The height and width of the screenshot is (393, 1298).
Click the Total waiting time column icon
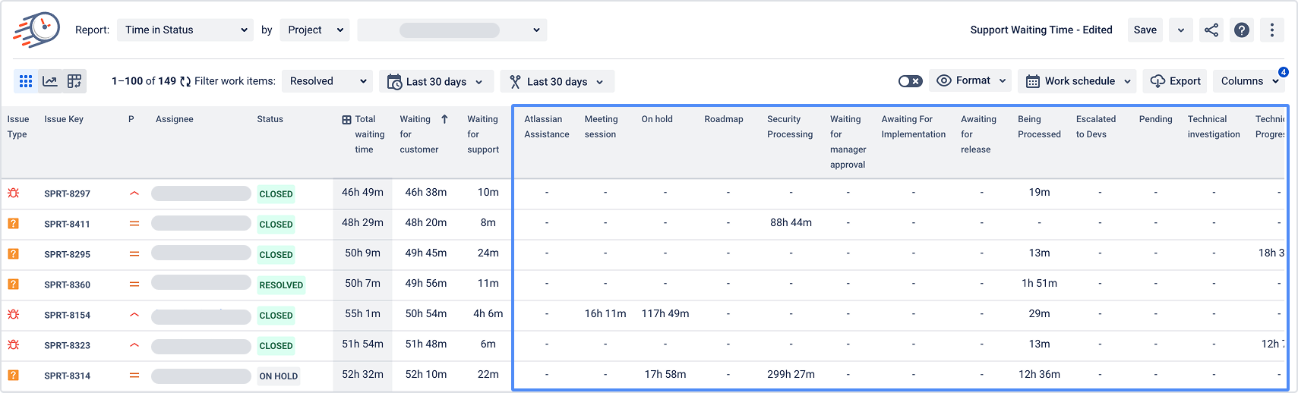point(346,120)
